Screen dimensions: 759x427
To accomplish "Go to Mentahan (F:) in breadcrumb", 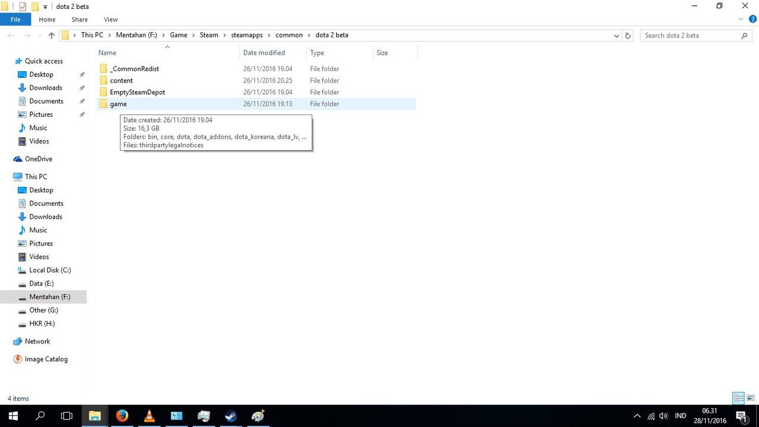I will (136, 35).
